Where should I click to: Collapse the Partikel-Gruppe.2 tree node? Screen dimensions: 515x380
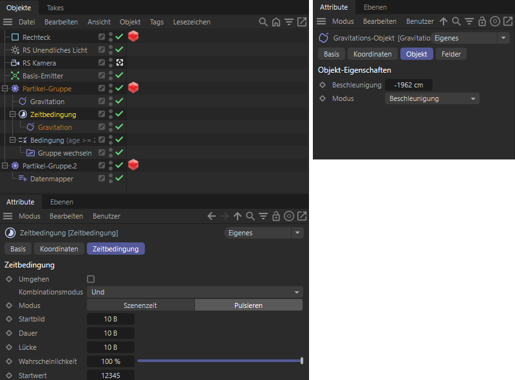(x=5, y=166)
